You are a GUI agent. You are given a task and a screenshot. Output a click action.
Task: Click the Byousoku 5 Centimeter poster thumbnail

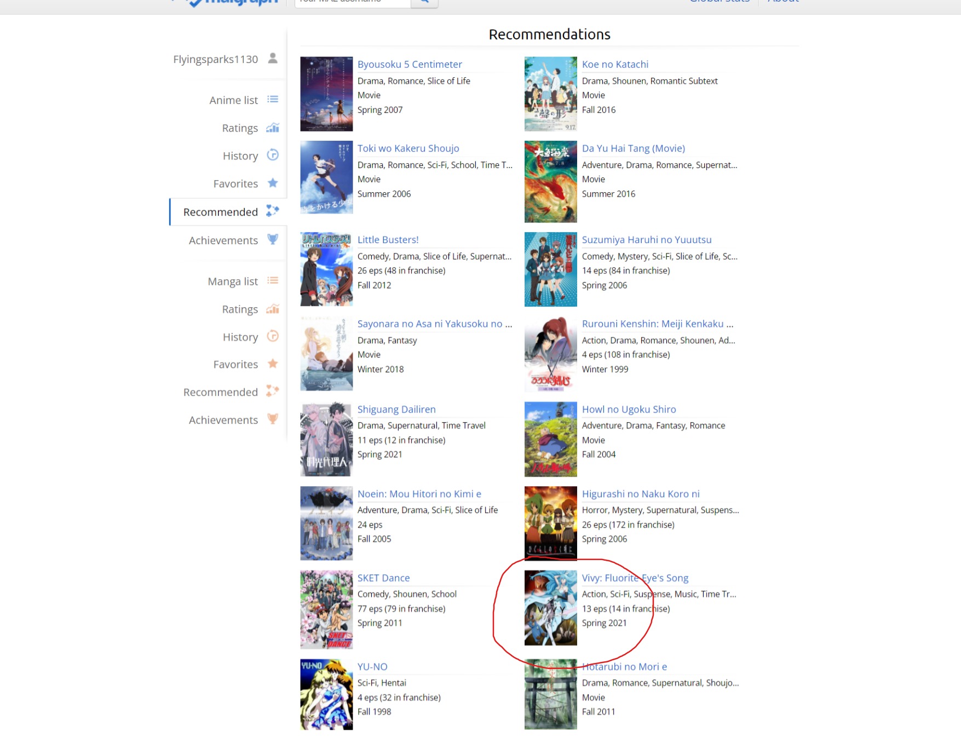pyautogui.click(x=326, y=94)
